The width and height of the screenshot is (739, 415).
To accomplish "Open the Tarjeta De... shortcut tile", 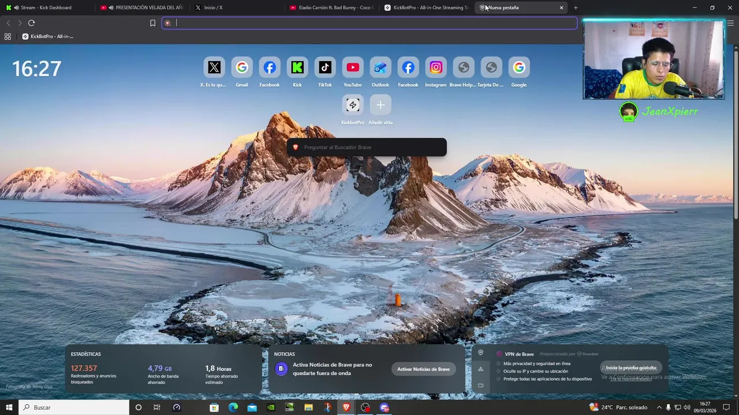I will click(491, 67).
